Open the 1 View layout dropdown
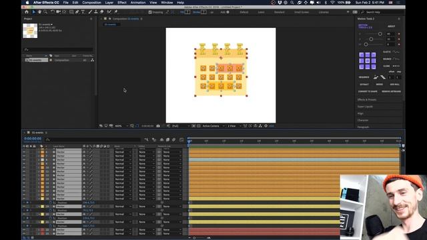Viewport: 427px width, 240px height. point(234,126)
